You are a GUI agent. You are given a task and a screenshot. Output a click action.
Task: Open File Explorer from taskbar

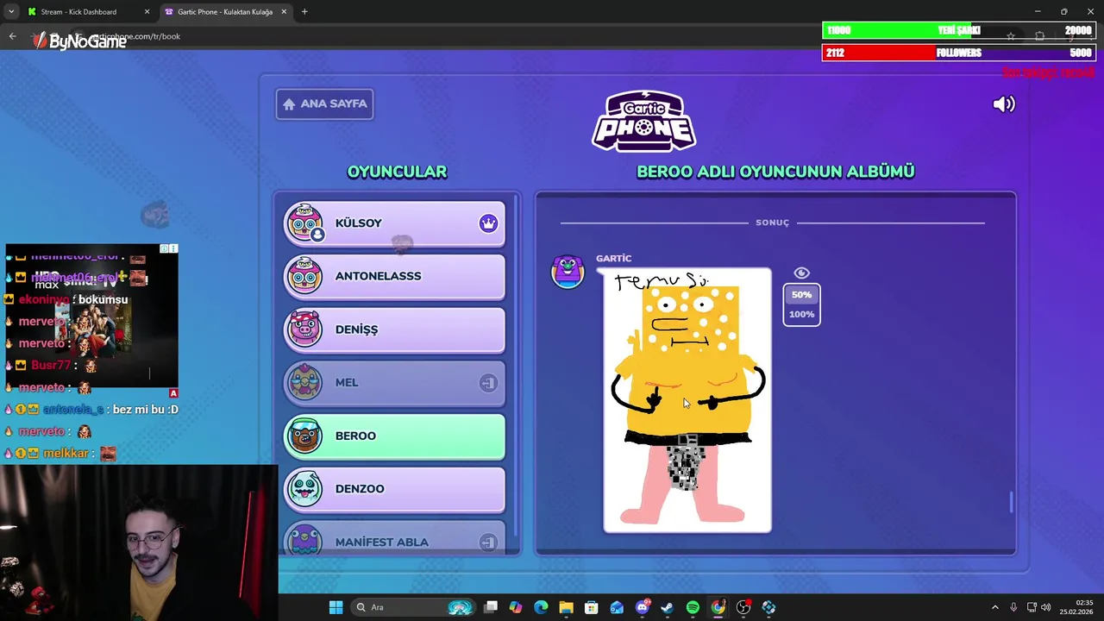coord(566,607)
